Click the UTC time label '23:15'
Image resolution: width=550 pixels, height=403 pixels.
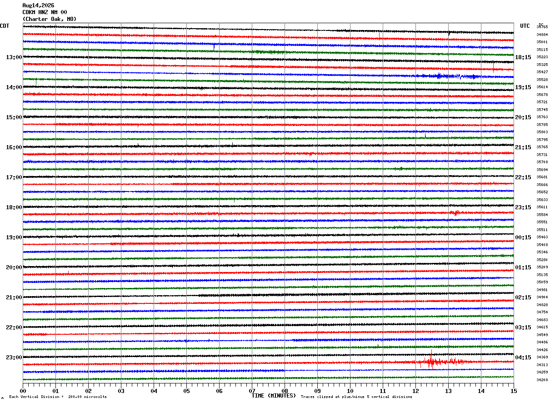pos(523,207)
